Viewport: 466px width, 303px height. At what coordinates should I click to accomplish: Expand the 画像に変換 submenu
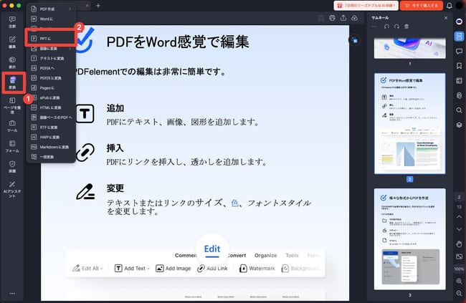coord(52,49)
